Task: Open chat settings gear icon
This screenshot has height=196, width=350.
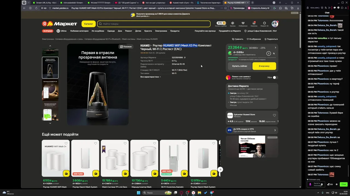Action: [337, 184]
